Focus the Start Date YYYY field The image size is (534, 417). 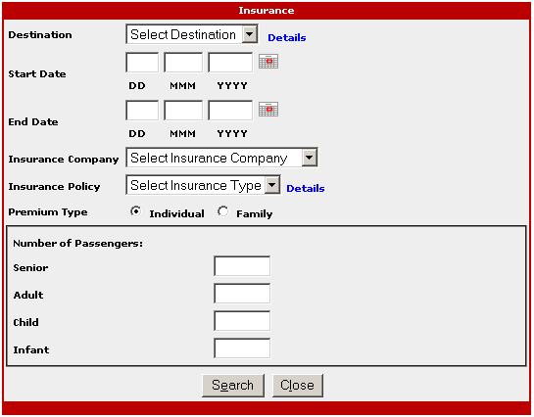230,63
